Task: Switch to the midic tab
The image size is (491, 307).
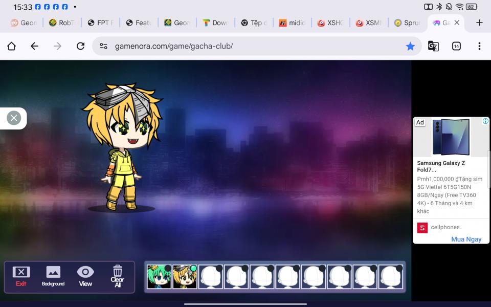Action: pyautogui.click(x=292, y=23)
